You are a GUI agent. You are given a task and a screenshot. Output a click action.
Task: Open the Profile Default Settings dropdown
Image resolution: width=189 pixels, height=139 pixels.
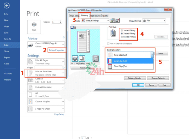95,21
